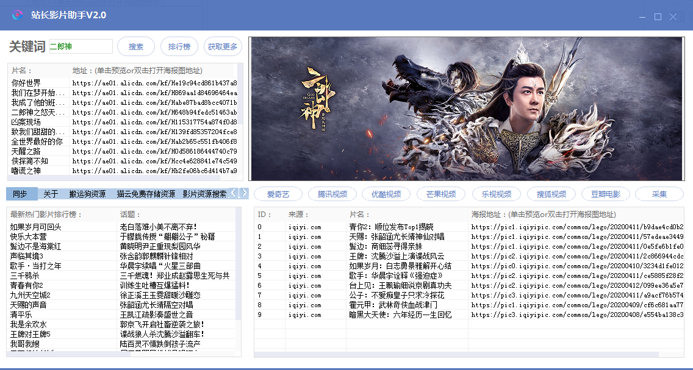This screenshot has height=370, width=693.
Task: Click 声临其境3 in ranking list
Action: 26,256
